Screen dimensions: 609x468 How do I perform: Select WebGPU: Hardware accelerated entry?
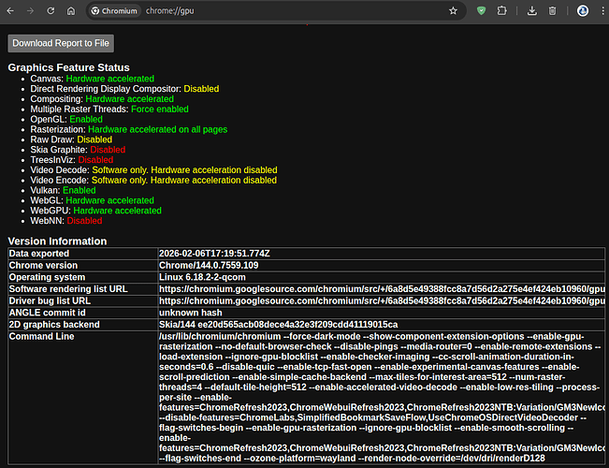96,211
